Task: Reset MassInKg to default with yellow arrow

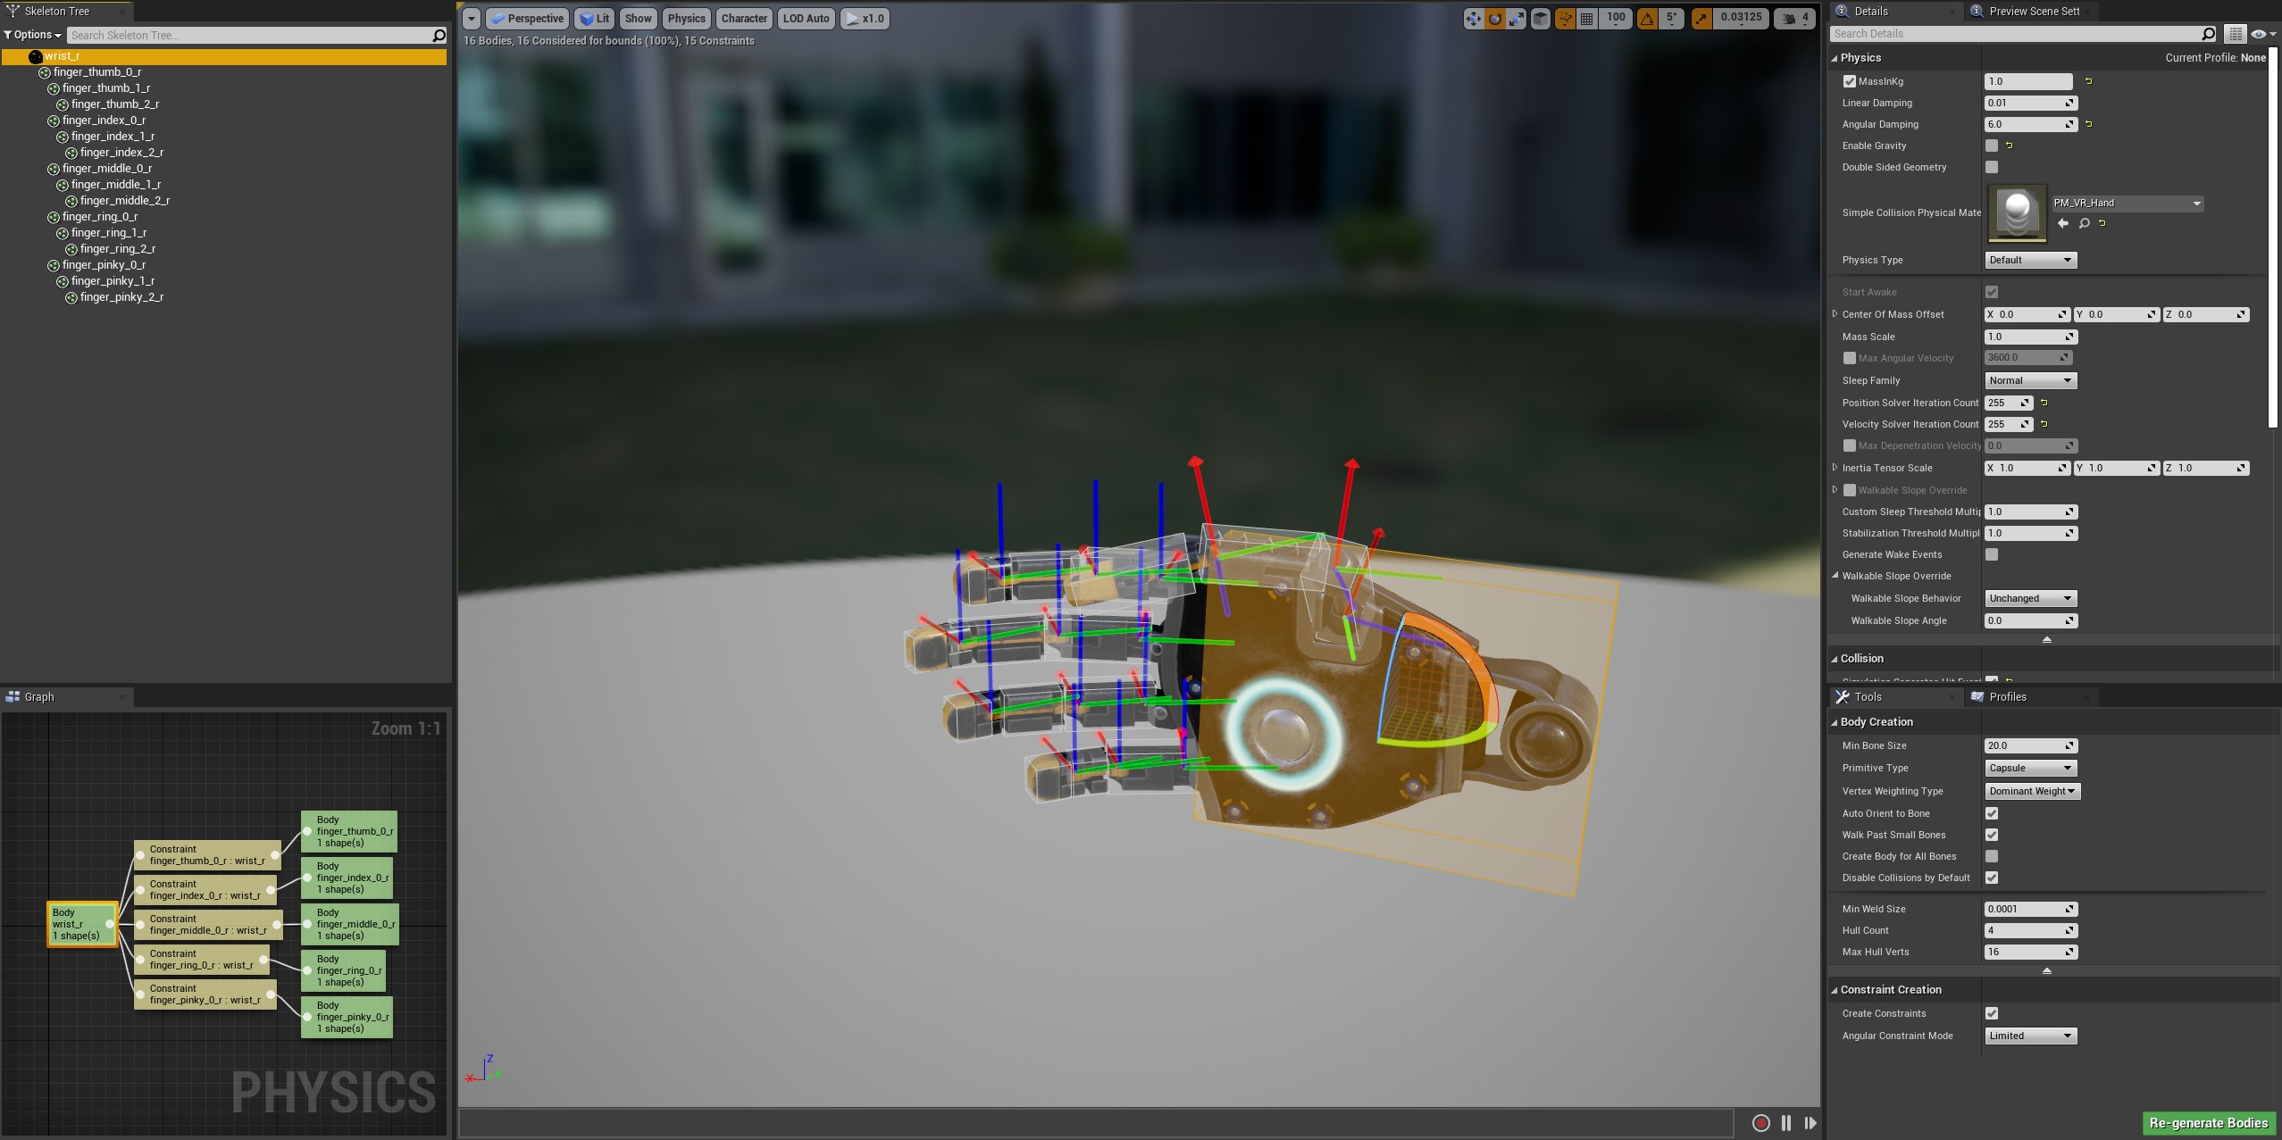Action: [x=2088, y=81]
